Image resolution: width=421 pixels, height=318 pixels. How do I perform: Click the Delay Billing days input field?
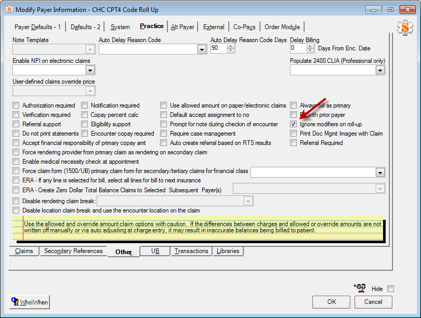pos(298,48)
